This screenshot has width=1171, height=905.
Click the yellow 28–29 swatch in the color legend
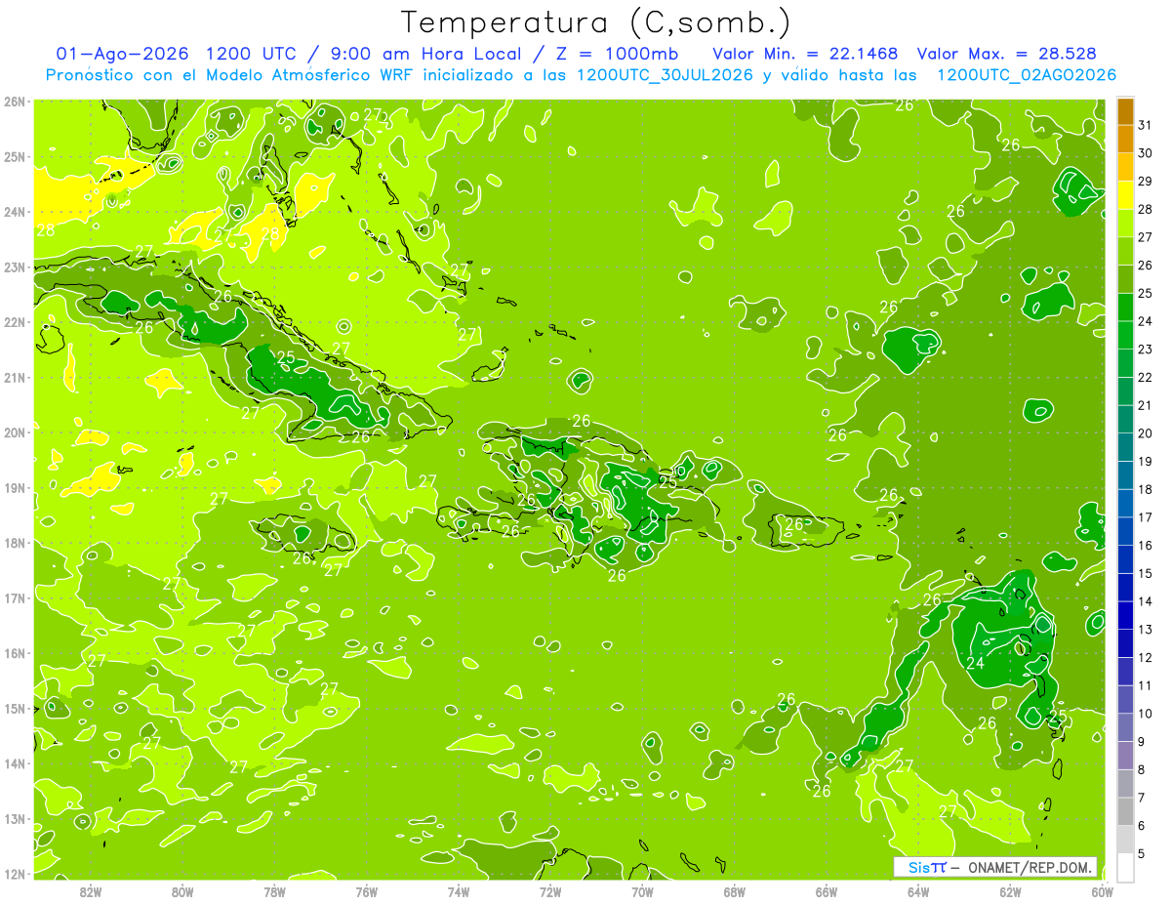(1125, 194)
